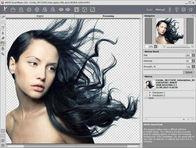Click the undo left-arrow icon
The width and height of the screenshot is (196, 148).
click(61, 10)
